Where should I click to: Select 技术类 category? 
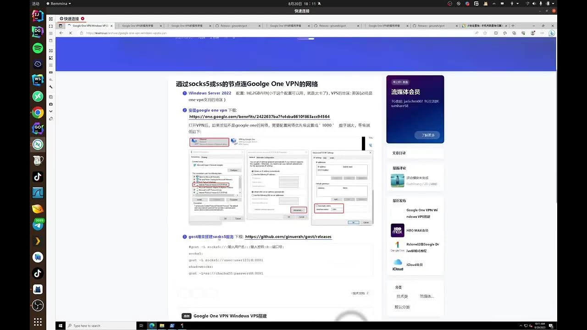[402, 297]
